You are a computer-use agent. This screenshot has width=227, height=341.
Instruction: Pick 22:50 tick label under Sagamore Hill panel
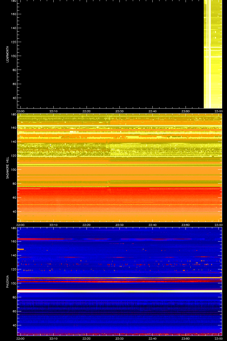[186, 225]
